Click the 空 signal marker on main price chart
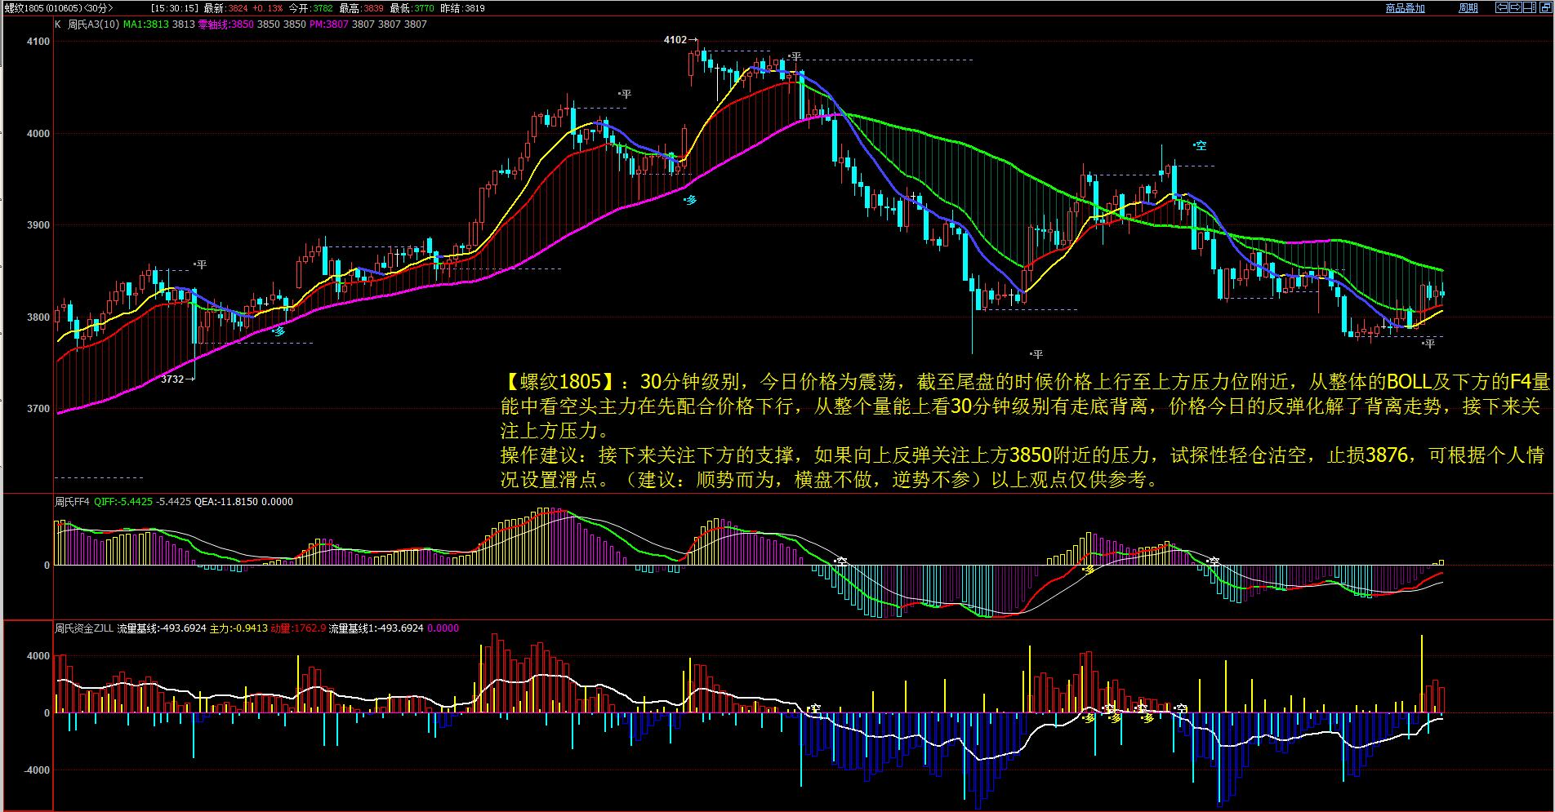This screenshot has width=1555, height=812. tap(1200, 146)
